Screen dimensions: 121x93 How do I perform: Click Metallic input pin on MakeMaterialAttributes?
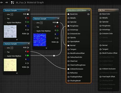(68, 18)
